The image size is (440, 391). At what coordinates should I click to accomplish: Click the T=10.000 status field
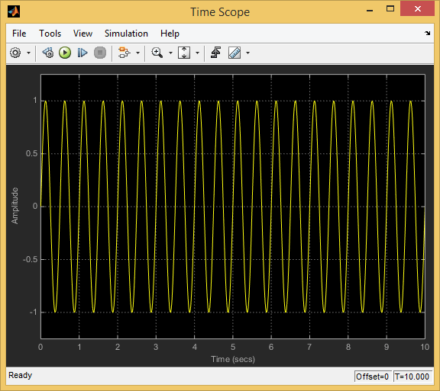412,377
